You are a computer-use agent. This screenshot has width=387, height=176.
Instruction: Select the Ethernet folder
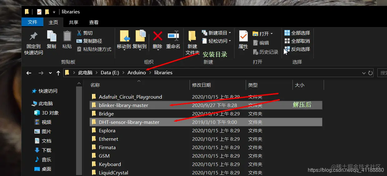206,139
